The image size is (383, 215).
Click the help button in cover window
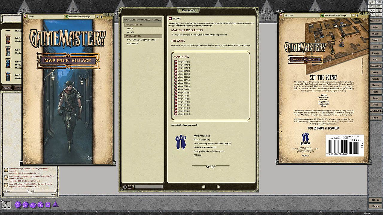click(108, 14)
